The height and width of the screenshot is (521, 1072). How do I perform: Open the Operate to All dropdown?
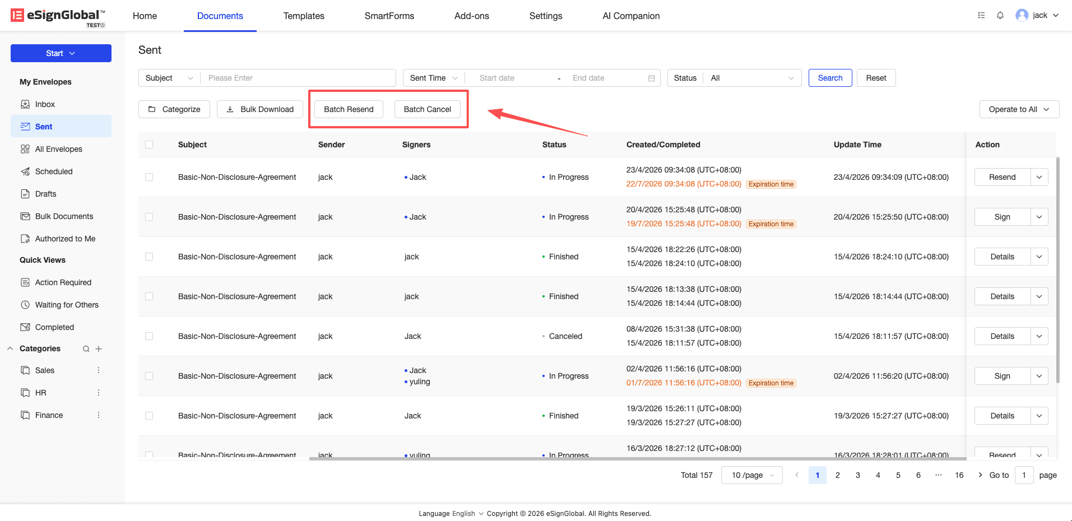(1019, 109)
